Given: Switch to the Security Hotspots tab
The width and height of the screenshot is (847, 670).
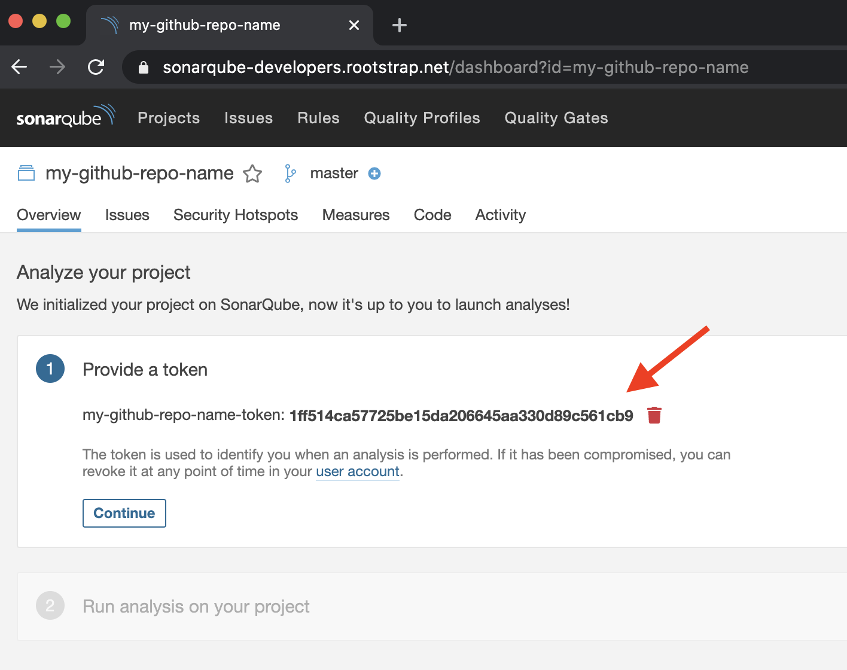Looking at the screenshot, I should (236, 215).
